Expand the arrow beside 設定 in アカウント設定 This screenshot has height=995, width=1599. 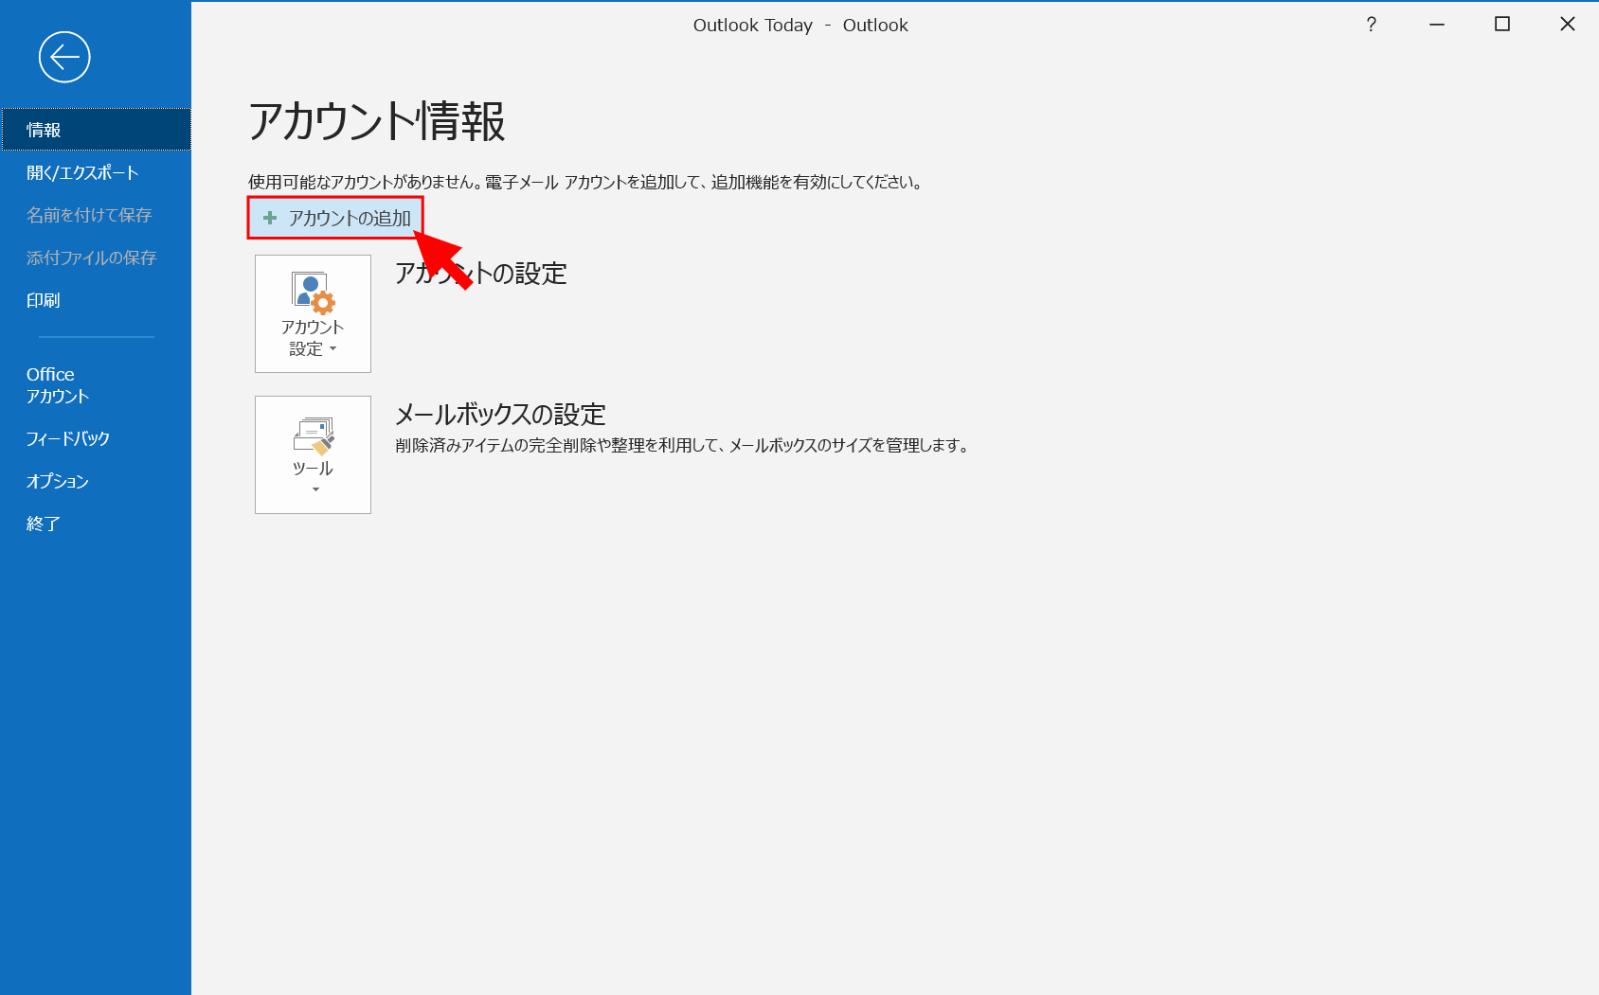pos(332,349)
